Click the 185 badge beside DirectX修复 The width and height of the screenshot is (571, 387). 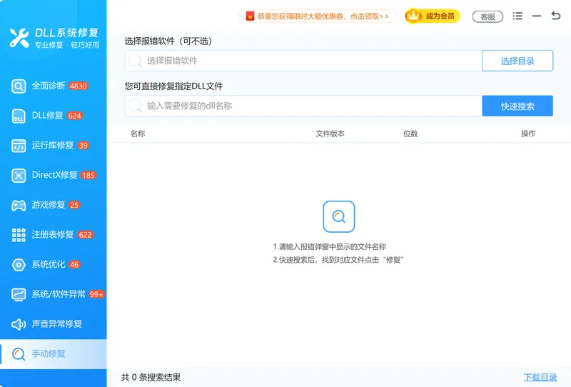(88, 175)
